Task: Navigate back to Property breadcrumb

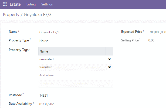Action: (x=11, y=15)
